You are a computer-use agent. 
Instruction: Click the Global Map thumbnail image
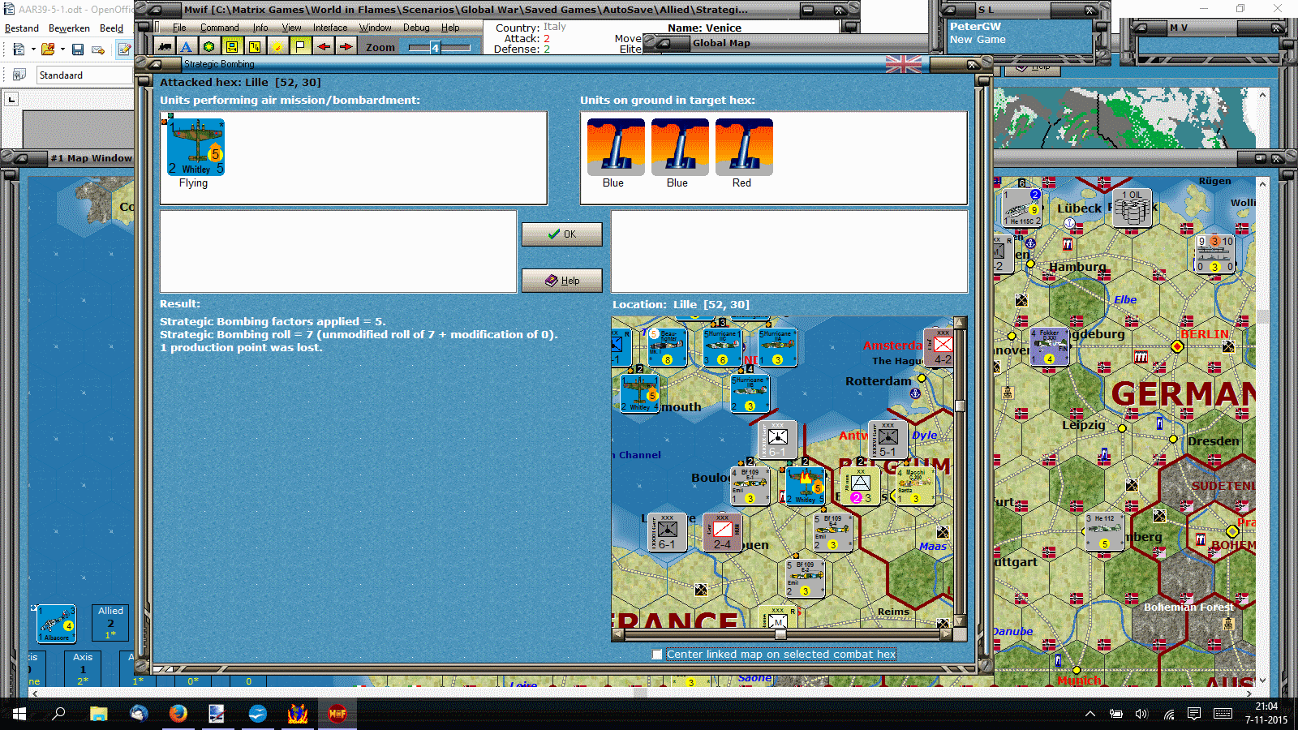click(x=1124, y=118)
